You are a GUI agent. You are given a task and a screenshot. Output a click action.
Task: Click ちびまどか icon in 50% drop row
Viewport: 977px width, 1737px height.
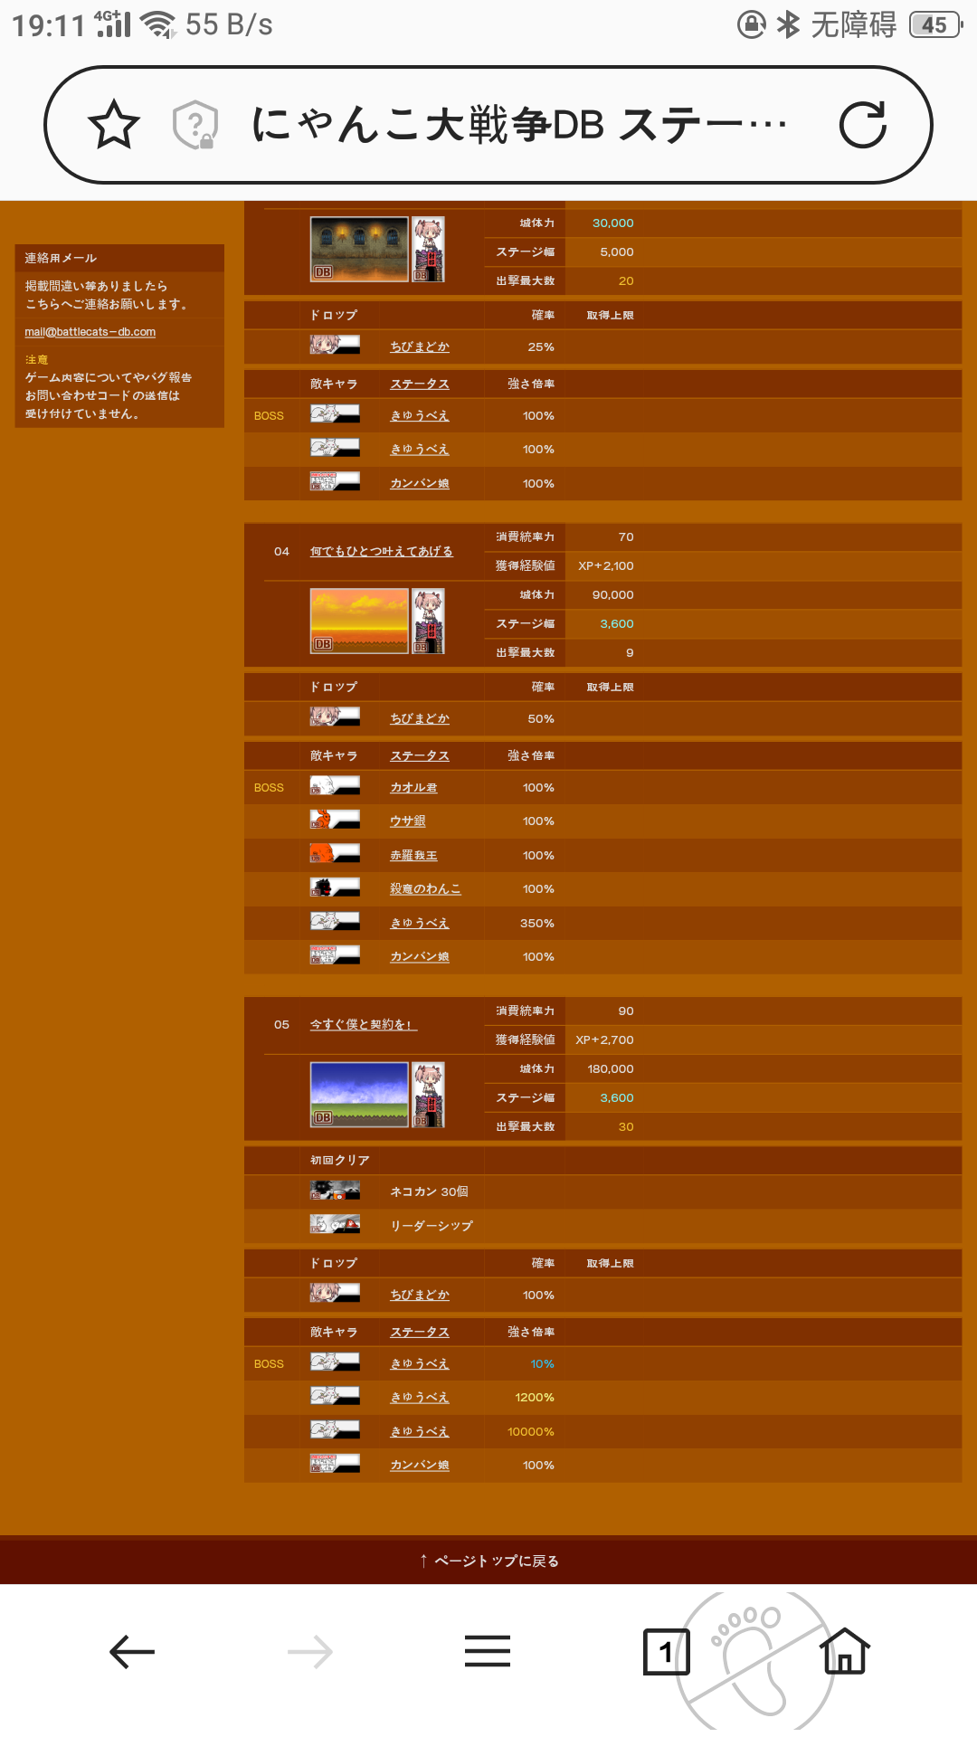tap(335, 717)
